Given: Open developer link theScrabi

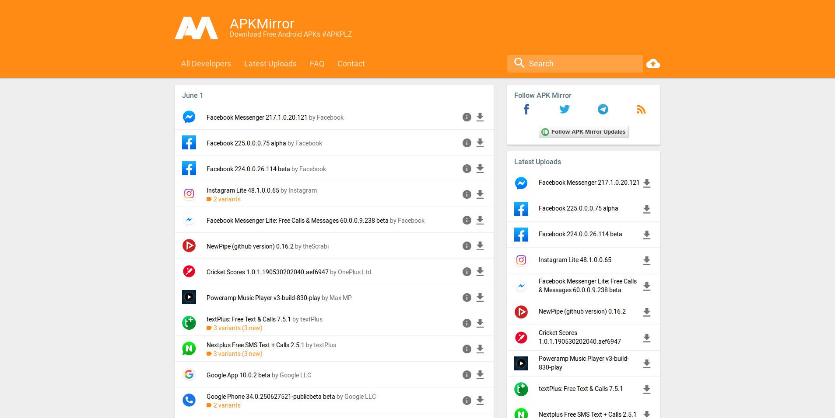Looking at the screenshot, I should pyautogui.click(x=316, y=246).
